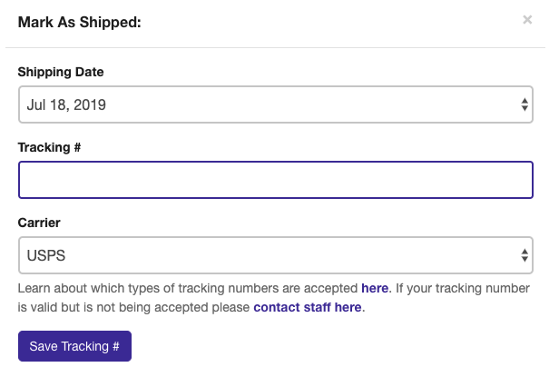Click the down arrow in Shipping Date field
The height and width of the screenshot is (377, 559).
click(525, 110)
